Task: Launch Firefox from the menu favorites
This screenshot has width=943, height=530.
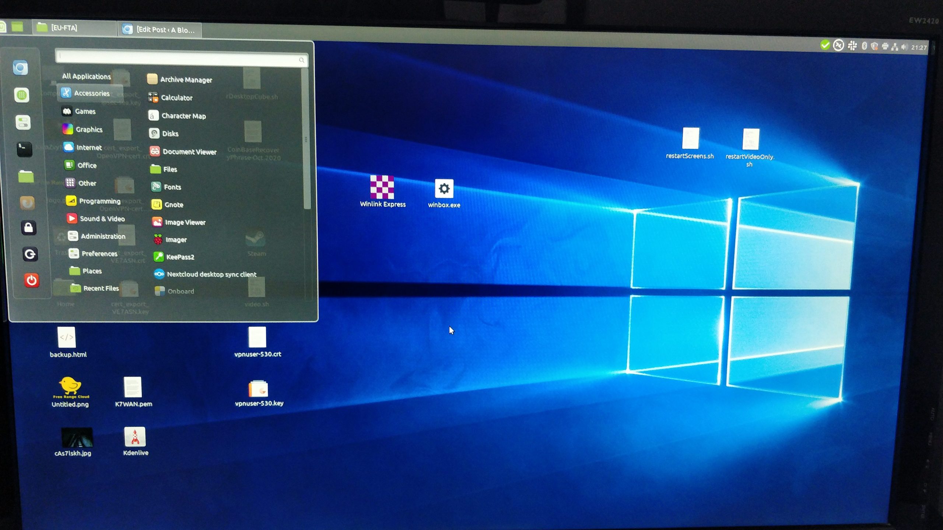Action: 27,202
